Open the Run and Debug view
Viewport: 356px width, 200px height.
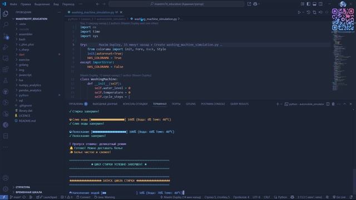6,47
